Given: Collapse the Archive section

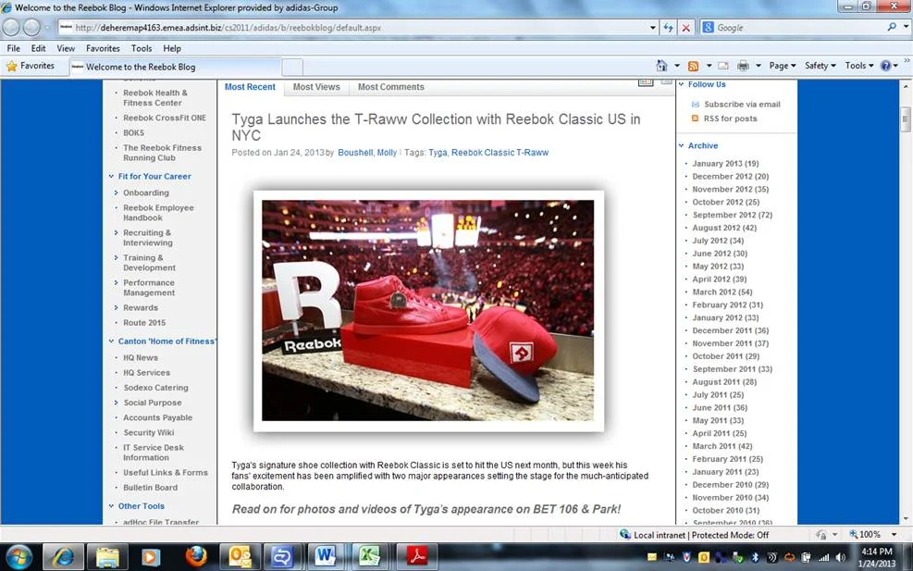Looking at the screenshot, I should pyautogui.click(x=681, y=145).
